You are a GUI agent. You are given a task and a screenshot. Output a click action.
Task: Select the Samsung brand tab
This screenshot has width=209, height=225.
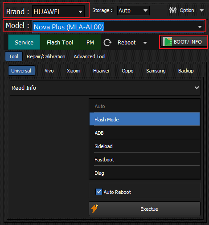[156, 71]
